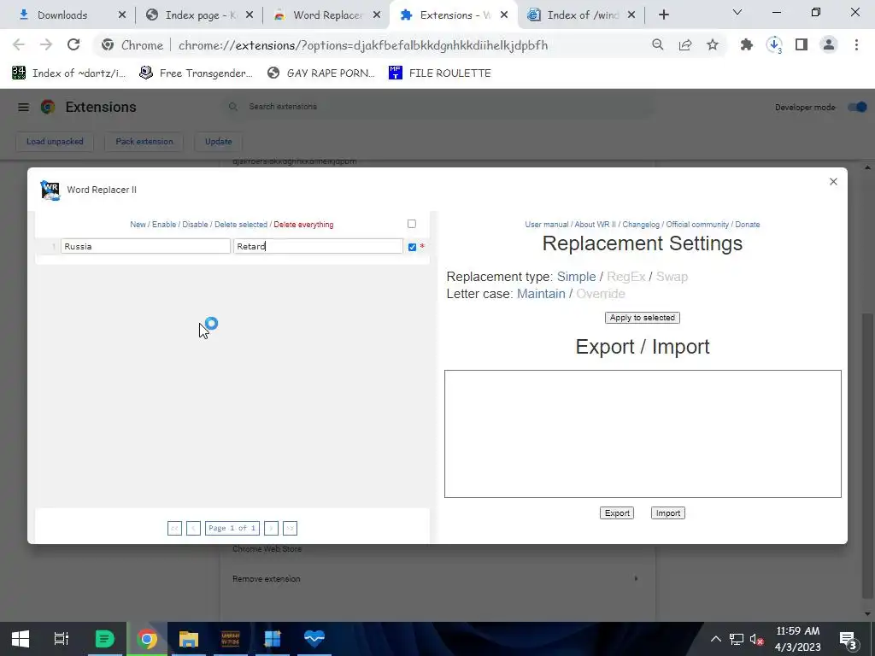Click the browser back arrow
The height and width of the screenshot is (656, 875).
pyautogui.click(x=19, y=45)
